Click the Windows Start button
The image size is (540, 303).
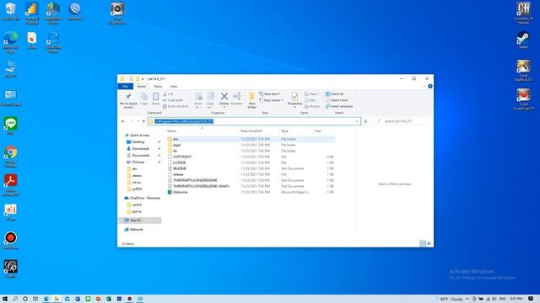(x=5, y=299)
